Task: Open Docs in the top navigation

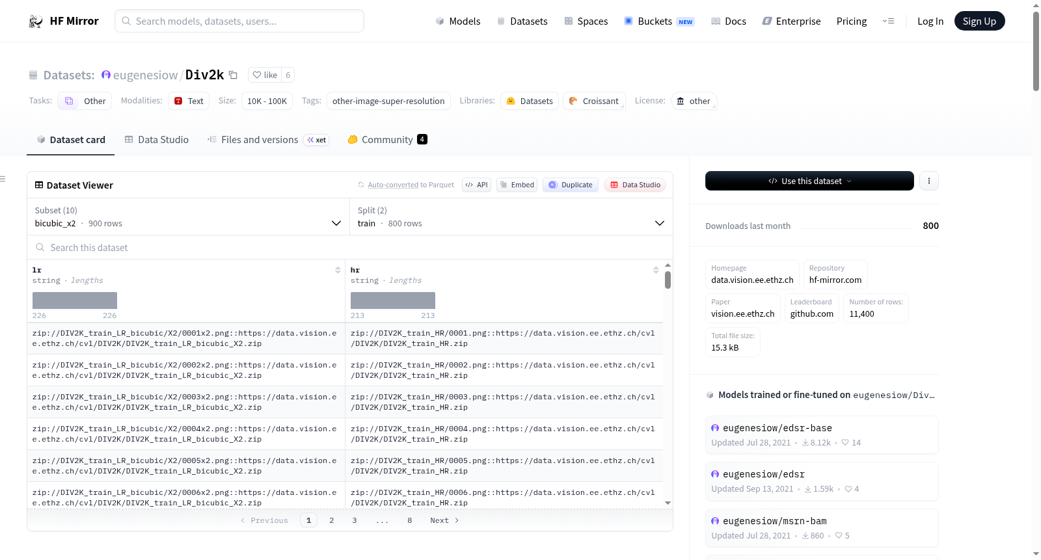Action: pos(729,21)
